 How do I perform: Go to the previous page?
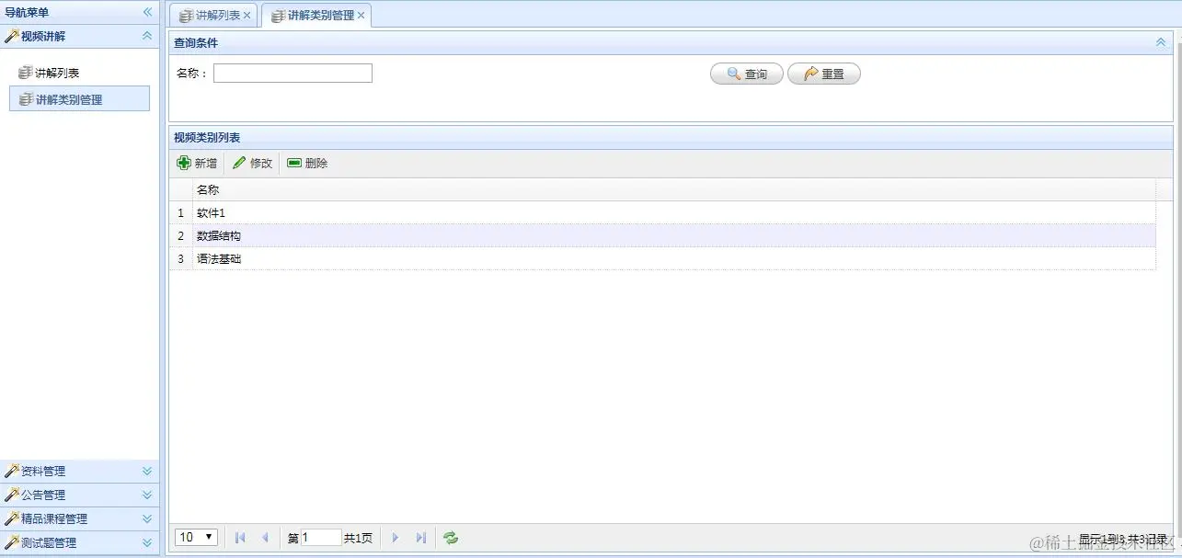click(x=265, y=538)
